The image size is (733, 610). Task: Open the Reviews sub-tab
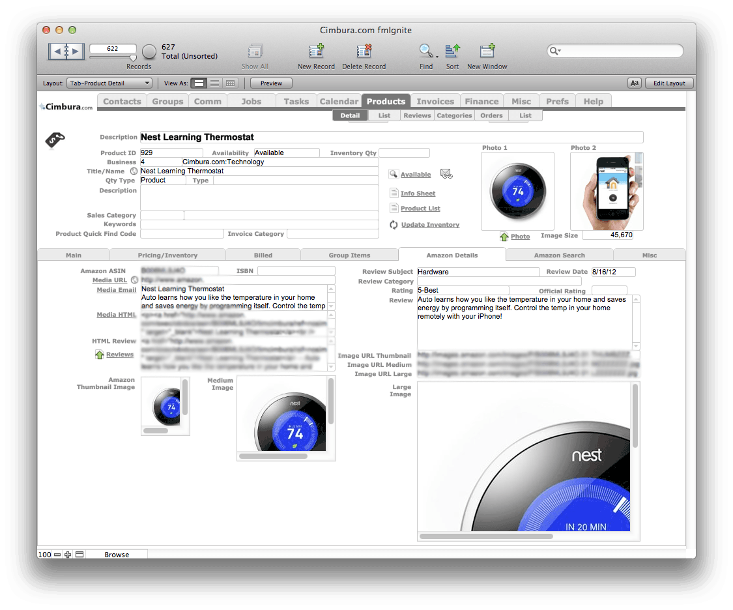click(x=417, y=115)
